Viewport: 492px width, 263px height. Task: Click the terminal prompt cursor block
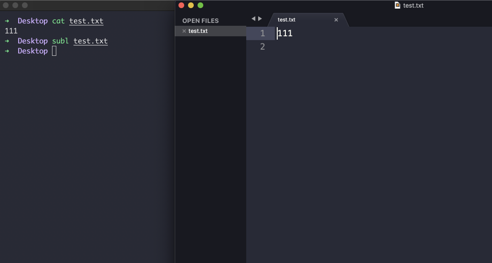click(54, 51)
